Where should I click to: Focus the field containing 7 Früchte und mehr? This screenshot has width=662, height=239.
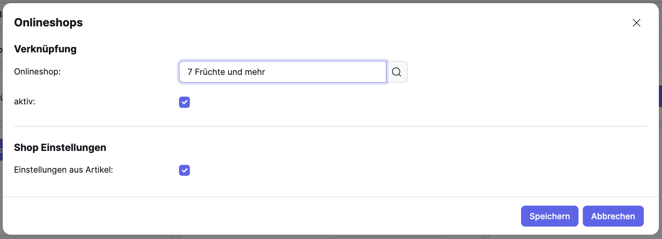(282, 72)
